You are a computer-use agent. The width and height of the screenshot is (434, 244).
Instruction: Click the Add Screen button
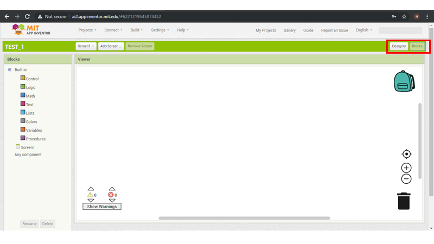(x=111, y=46)
